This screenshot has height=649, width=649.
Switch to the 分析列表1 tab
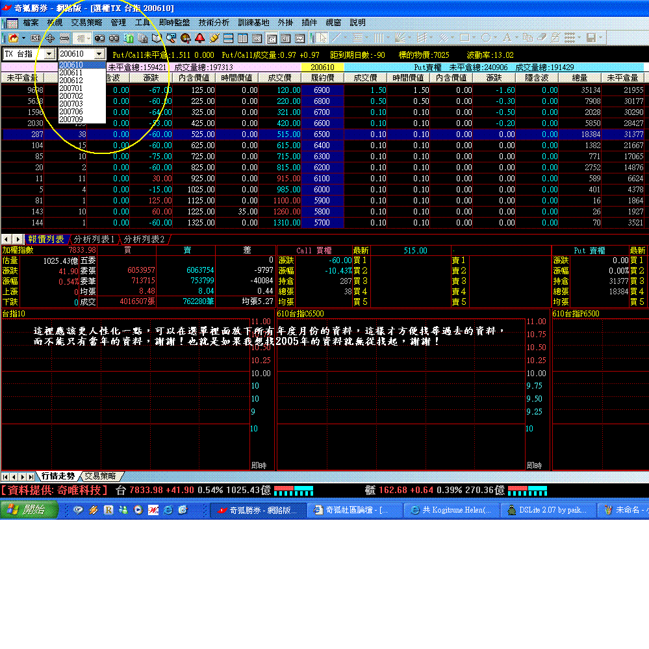click(94, 239)
